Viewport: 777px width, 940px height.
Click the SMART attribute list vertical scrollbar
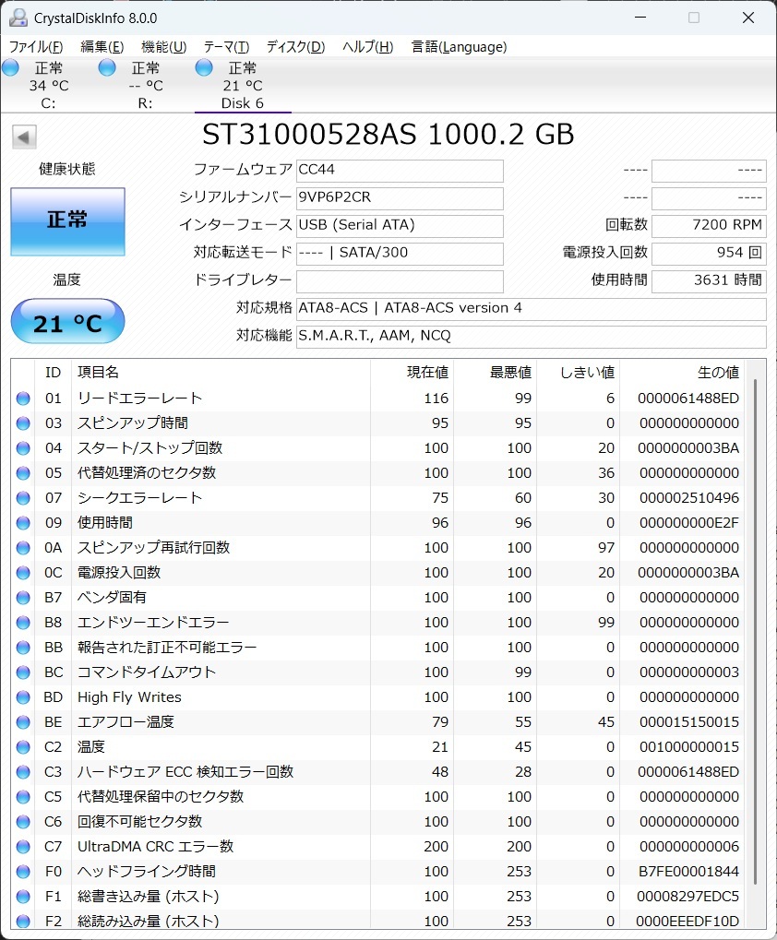point(755,631)
